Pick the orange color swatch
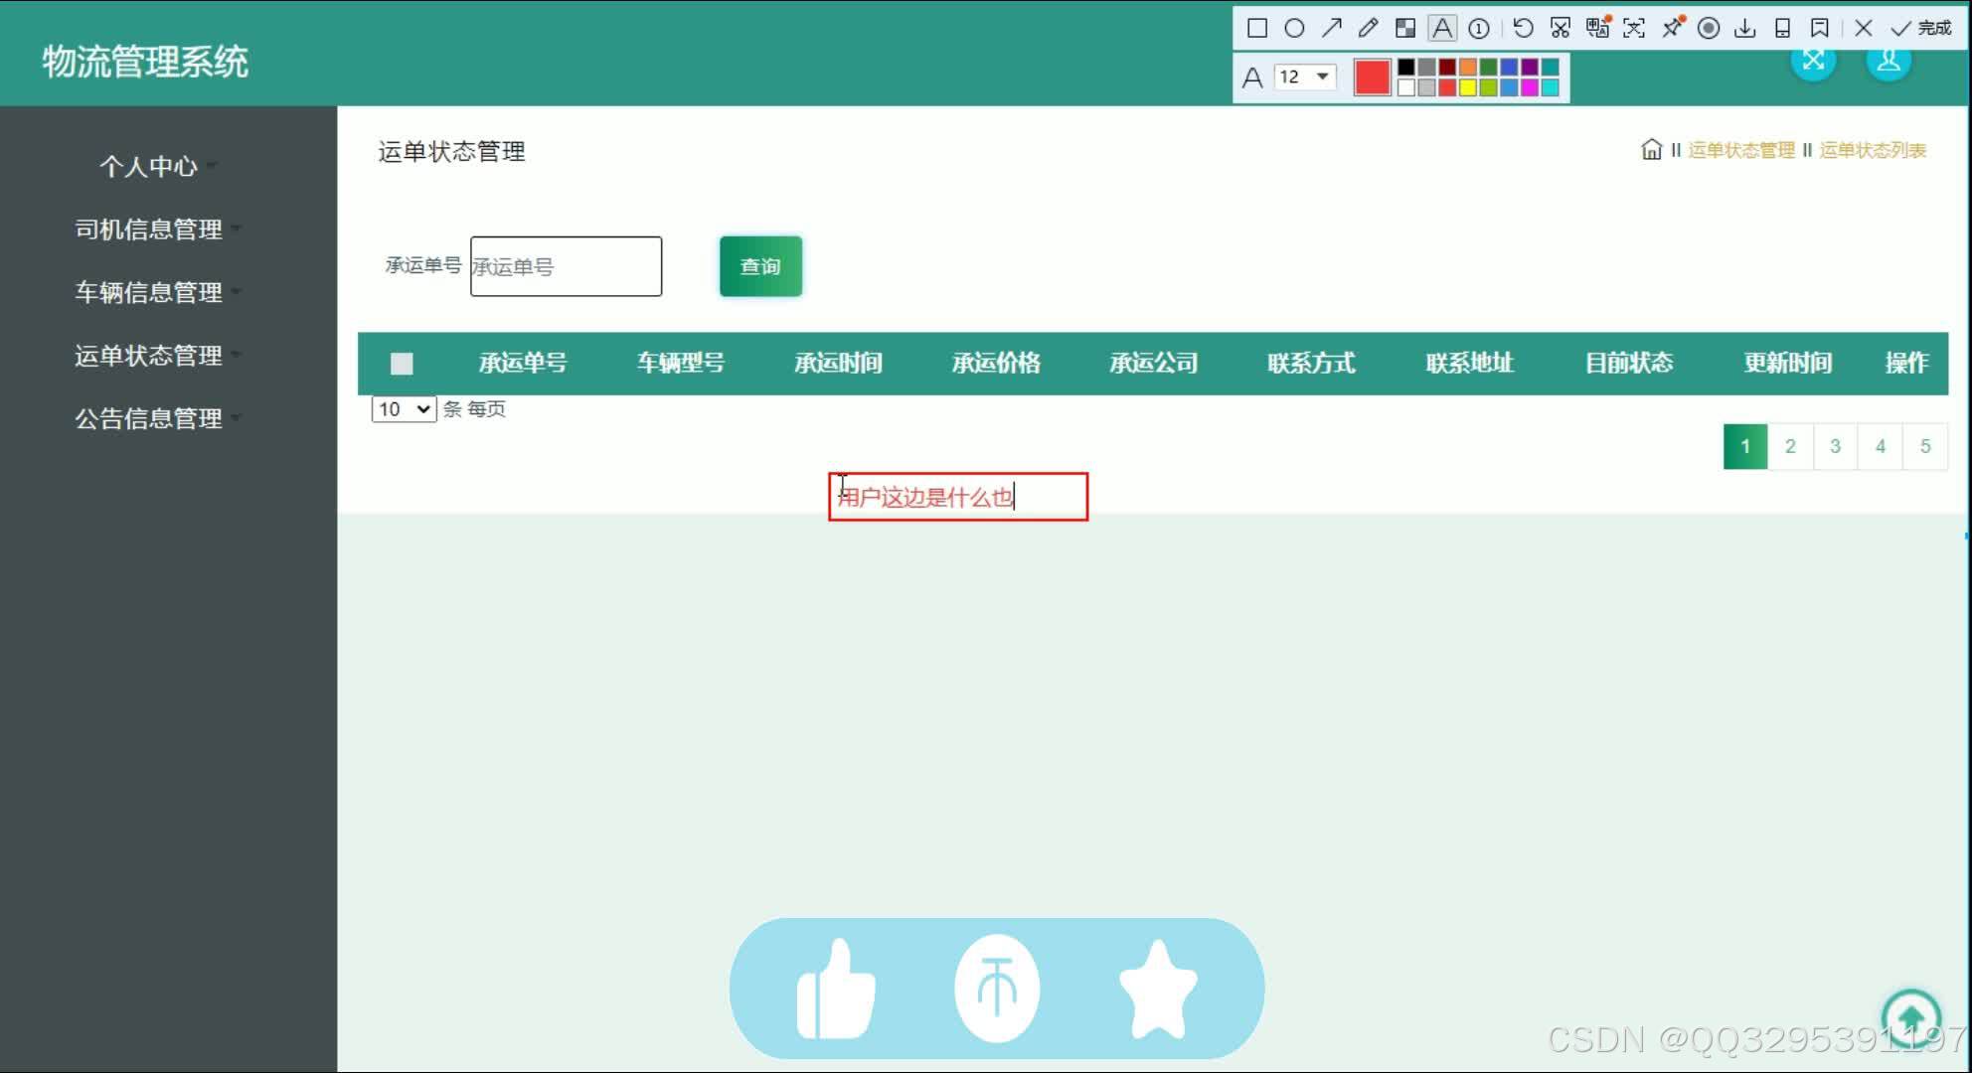 [x=1468, y=67]
